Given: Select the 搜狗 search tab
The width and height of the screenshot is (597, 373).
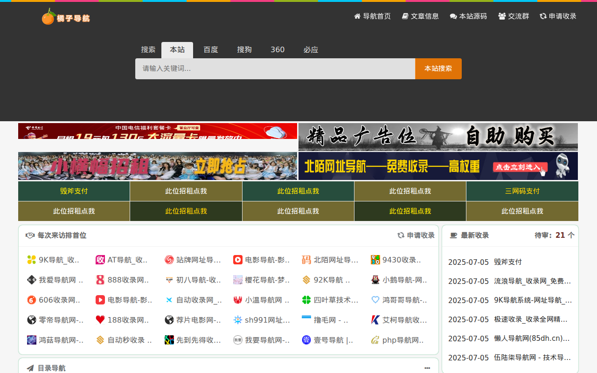Looking at the screenshot, I should pyautogui.click(x=244, y=50).
